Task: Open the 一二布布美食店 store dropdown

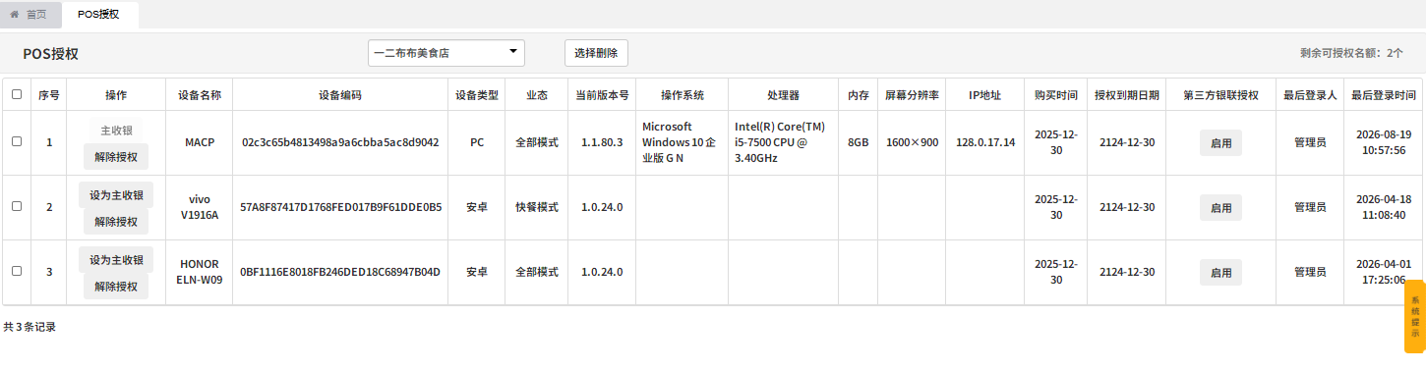Action: coord(446,53)
